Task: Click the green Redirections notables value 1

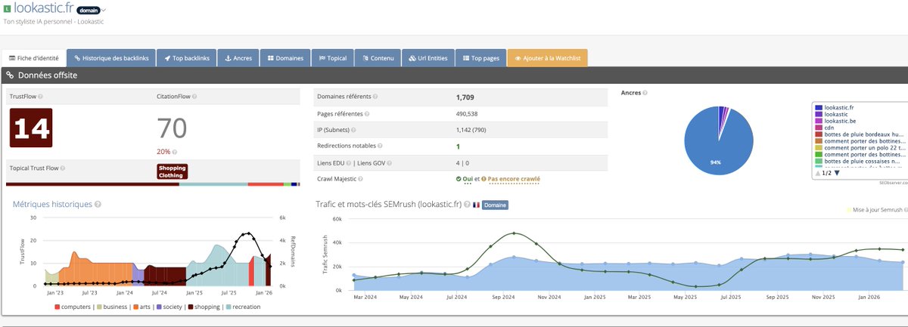Action: coord(458,146)
